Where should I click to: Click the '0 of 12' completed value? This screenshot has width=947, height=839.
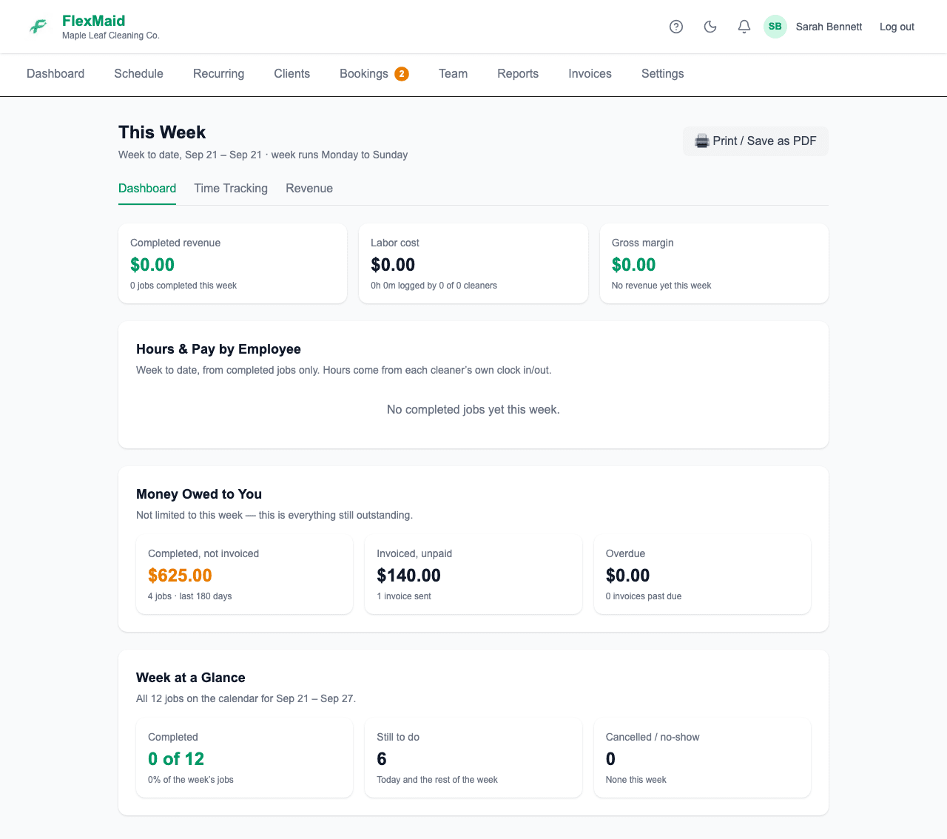pyautogui.click(x=176, y=759)
